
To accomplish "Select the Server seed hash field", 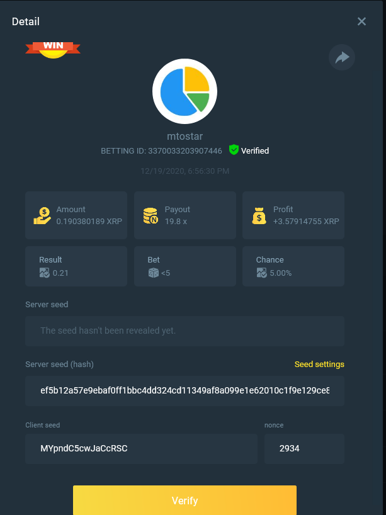I will (184, 391).
